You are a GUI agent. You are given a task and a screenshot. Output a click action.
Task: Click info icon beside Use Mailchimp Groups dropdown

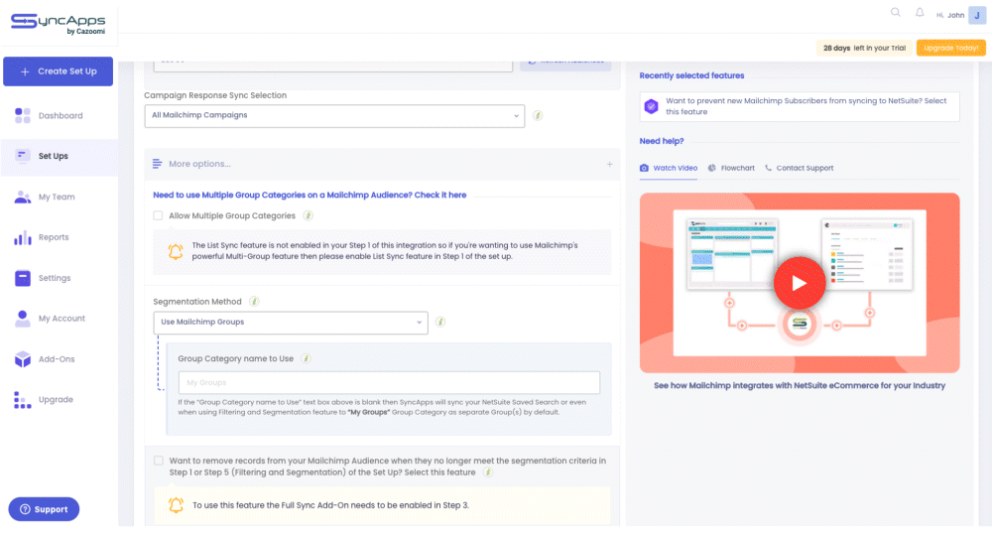tap(440, 322)
